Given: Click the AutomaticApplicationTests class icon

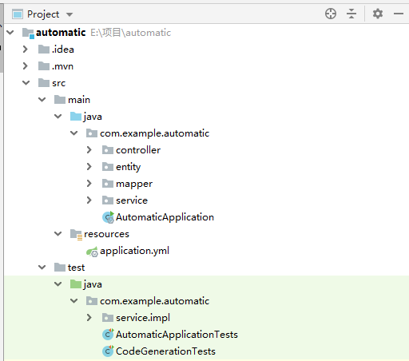Looking at the screenshot, I should click(x=108, y=335).
